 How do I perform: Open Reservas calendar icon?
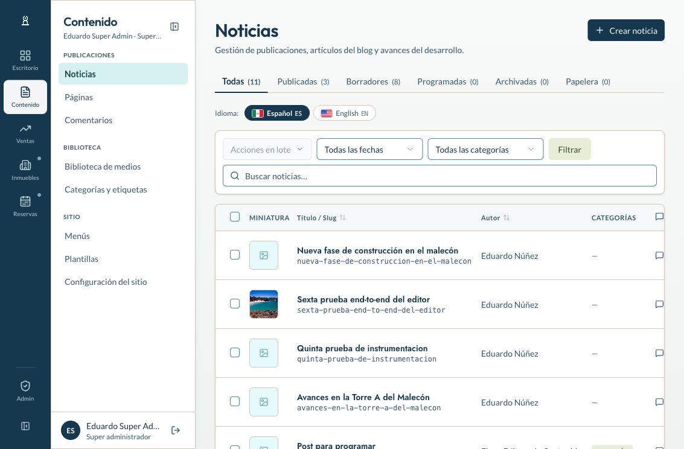pos(25,201)
